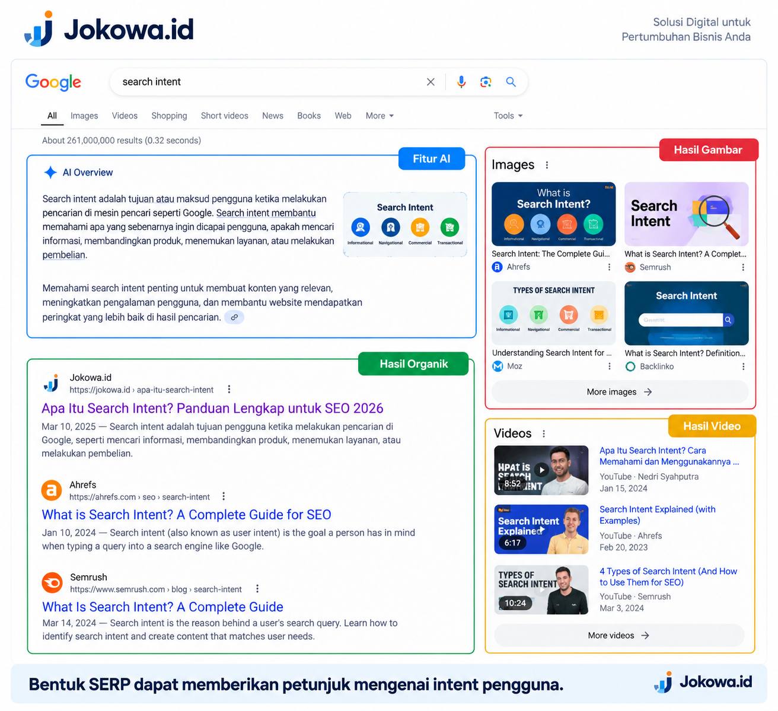778x711 pixels.
Task: Expand the Tools dropdown
Action: [x=508, y=116]
